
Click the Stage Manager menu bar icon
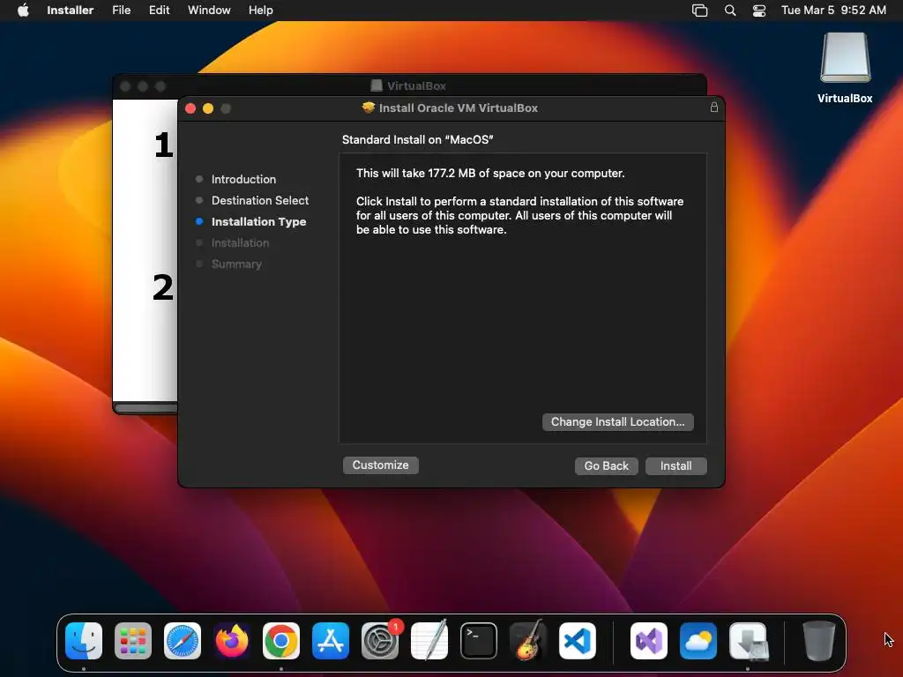pos(699,10)
